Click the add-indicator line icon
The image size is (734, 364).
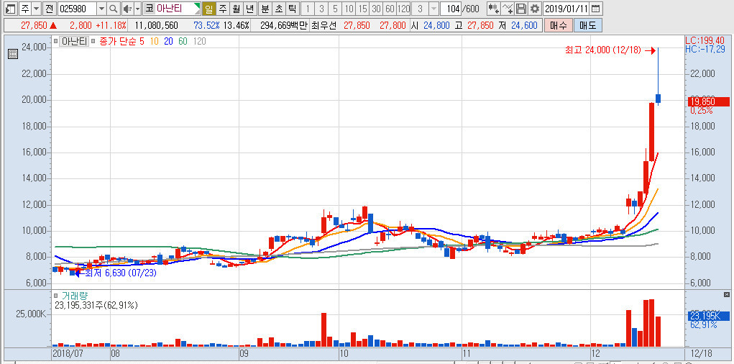point(508,9)
